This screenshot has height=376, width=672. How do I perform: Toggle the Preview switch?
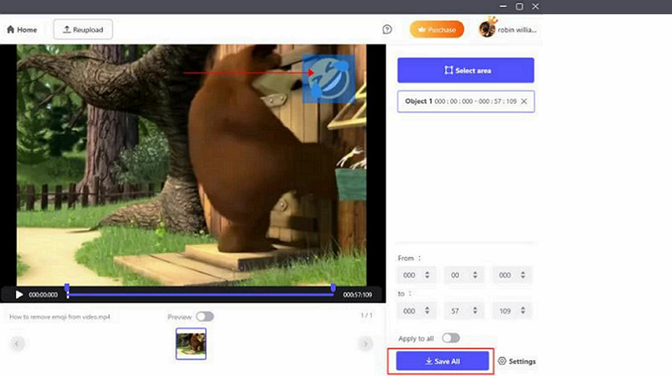pyautogui.click(x=204, y=316)
